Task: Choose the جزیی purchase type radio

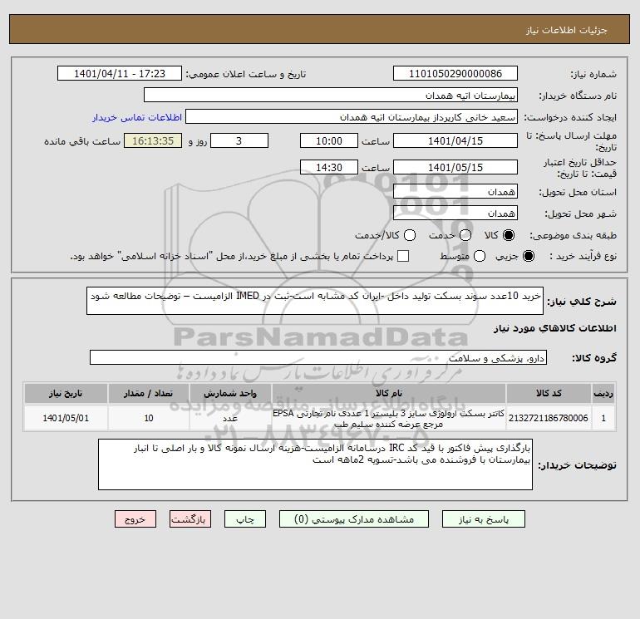Action: (x=528, y=256)
